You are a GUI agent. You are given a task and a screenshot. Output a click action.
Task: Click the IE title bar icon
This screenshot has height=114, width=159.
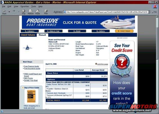(x=2, y=2)
